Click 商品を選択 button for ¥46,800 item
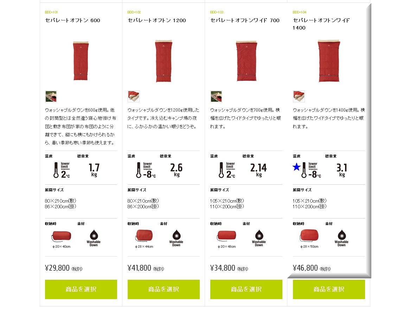Viewport: 409px width, 310px height. pos(329,289)
